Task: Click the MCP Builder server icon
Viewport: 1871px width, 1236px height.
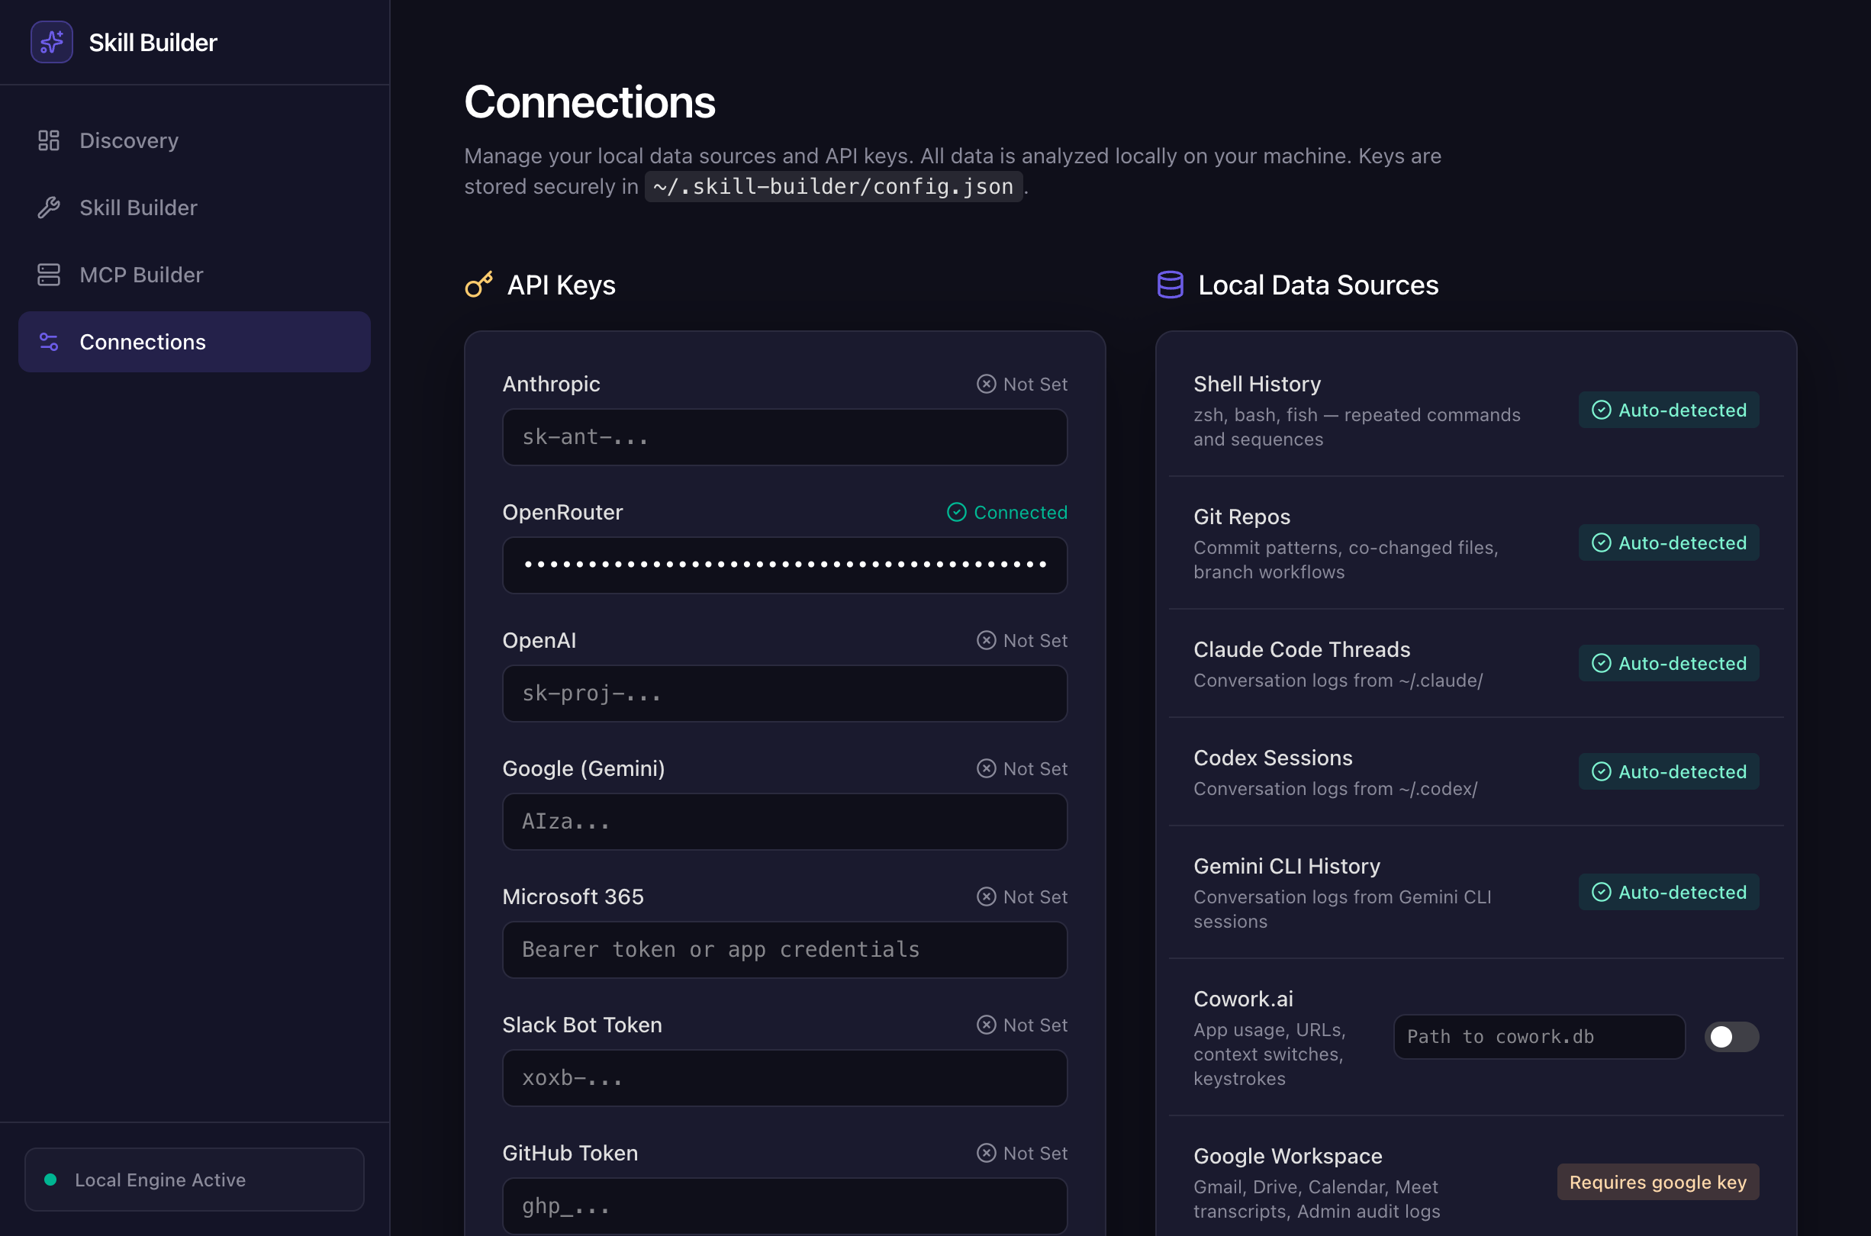Action: [49, 275]
